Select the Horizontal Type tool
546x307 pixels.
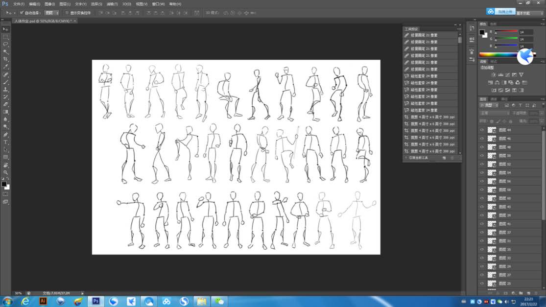(x=6, y=142)
